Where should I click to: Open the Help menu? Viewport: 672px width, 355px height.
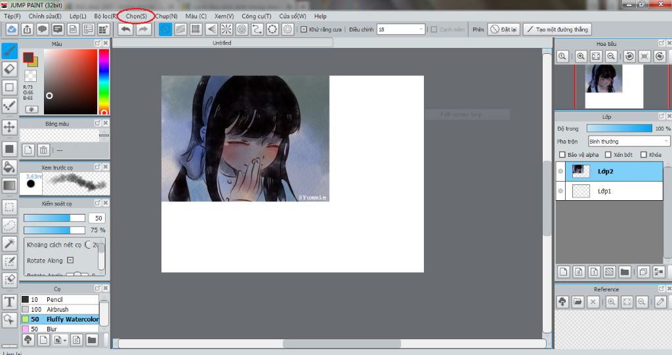[x=320, y=16]
